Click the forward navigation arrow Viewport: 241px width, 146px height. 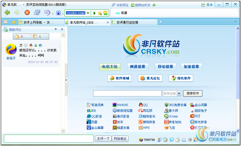click(17, 12)
